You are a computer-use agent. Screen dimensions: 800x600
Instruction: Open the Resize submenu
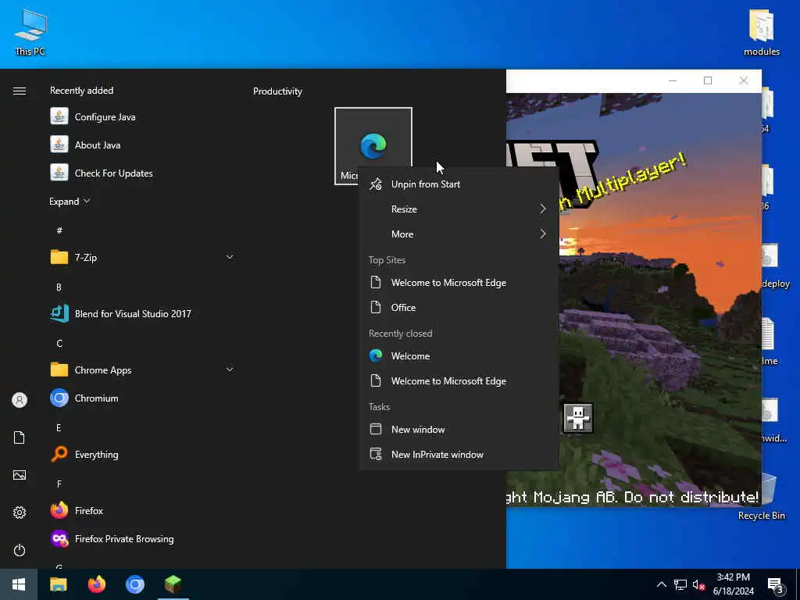(x=459, y=209)
